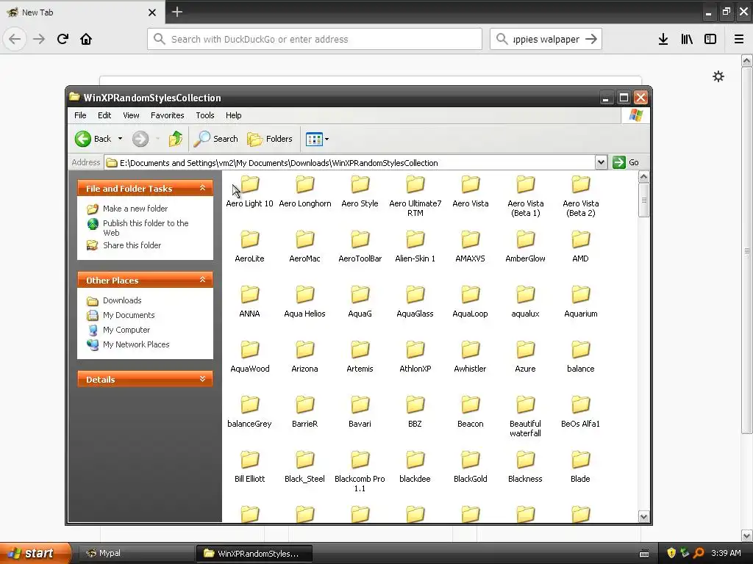Select the AthlonXP folder
The height and width of the screenshot is (564, 753).
click(415, 357)
